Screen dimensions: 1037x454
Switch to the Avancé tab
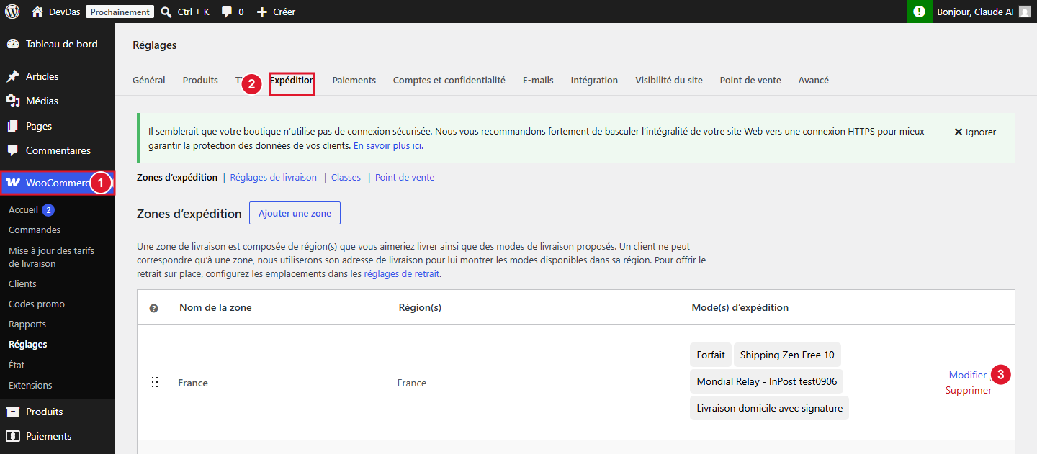[x=814, y=80]
